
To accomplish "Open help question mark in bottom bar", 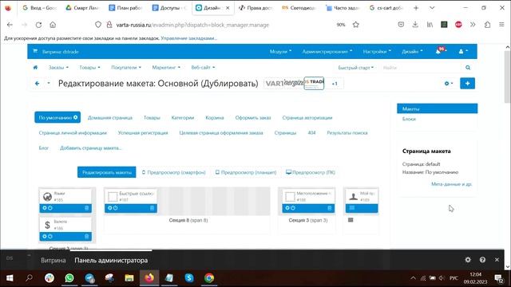I will pyautogui.click(x=482, y=260).
